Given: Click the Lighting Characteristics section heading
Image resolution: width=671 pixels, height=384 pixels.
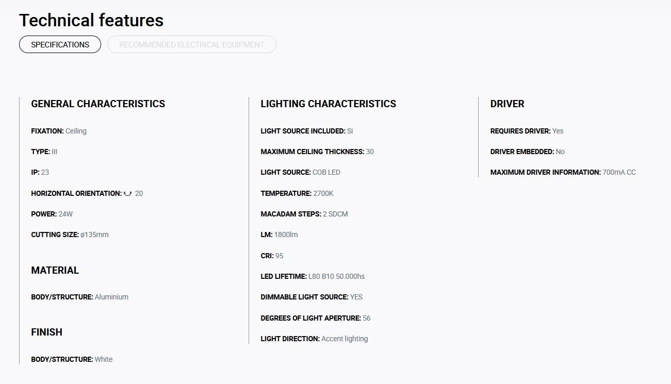Looking at the screenshot, I should click(x=329, y=104).
